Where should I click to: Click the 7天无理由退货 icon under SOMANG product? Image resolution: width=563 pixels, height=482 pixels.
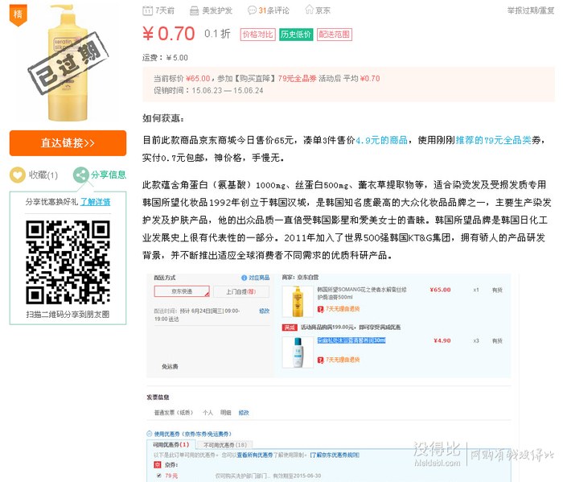(320, 309)
